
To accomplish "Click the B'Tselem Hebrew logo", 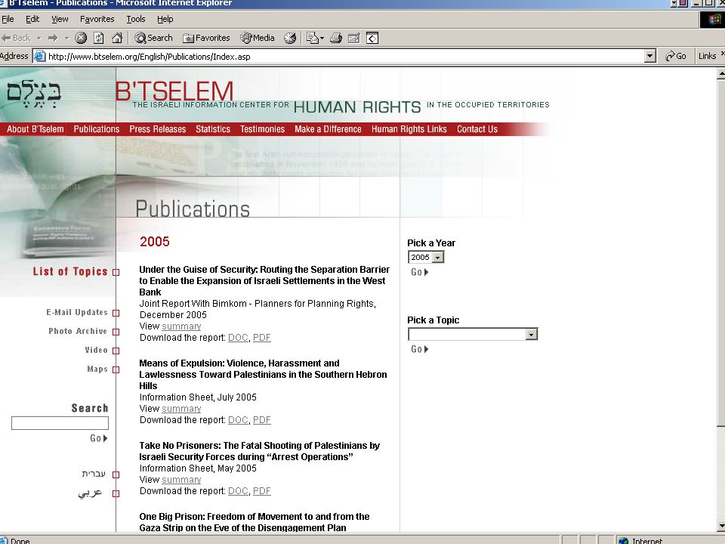I will [x=34, y=94].
